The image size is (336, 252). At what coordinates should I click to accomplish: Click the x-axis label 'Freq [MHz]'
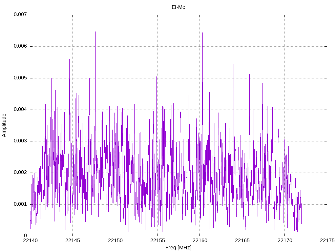178,247
